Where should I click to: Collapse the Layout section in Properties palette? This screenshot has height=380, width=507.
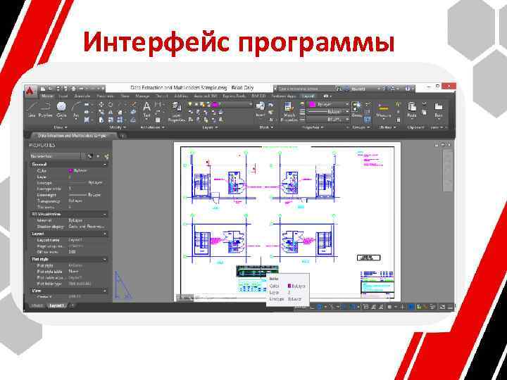tap(105, 234)
